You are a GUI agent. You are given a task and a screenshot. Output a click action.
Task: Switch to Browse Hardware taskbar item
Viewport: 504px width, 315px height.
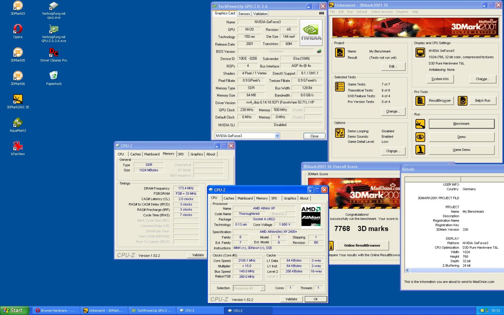click(56, 311)
